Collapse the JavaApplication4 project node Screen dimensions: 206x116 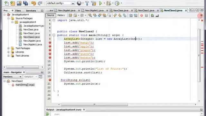coord(5,15)
